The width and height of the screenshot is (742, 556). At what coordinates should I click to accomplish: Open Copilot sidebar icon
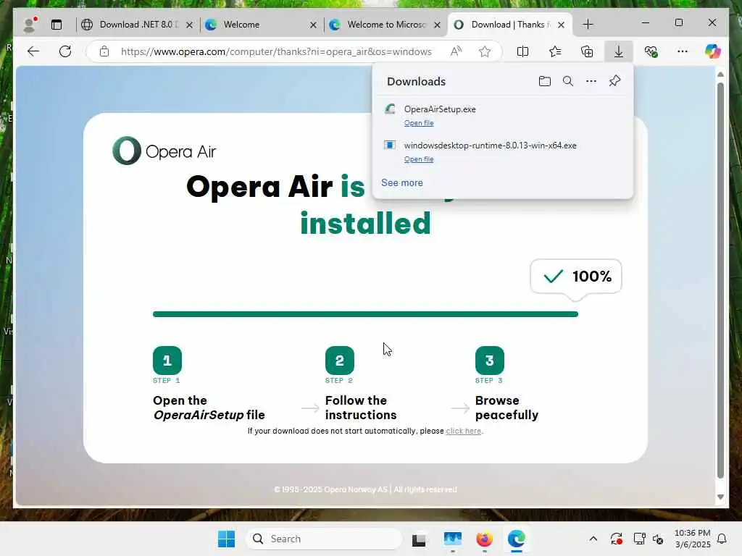tap(712, 51)
